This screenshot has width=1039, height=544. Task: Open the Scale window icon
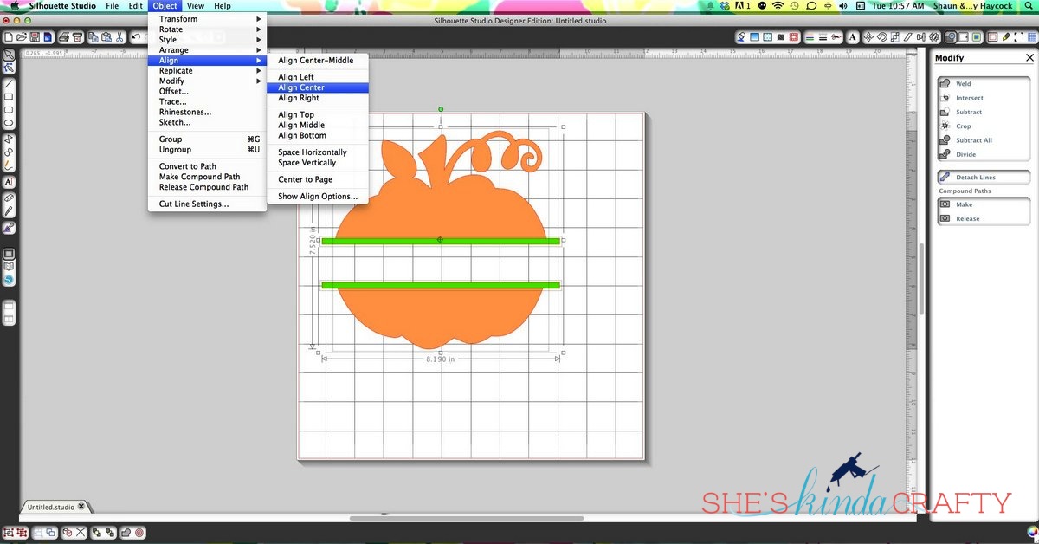point(895,37)
